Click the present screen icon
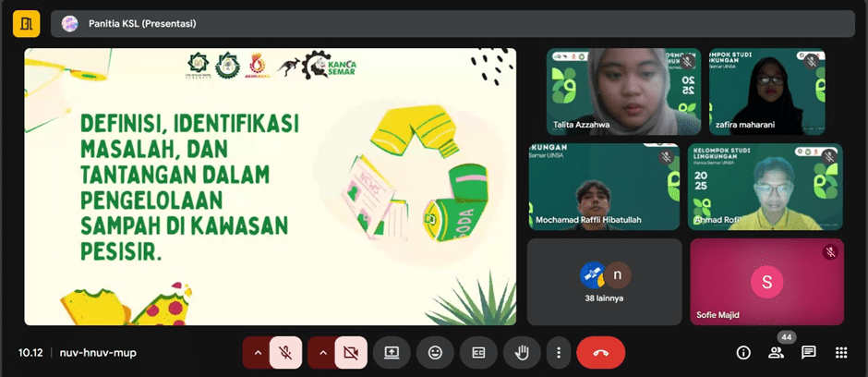The height and width of the screenshot is (377, 868). point(392,352)
